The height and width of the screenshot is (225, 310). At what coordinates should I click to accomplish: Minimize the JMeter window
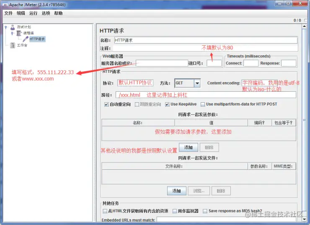coord(279,3)
